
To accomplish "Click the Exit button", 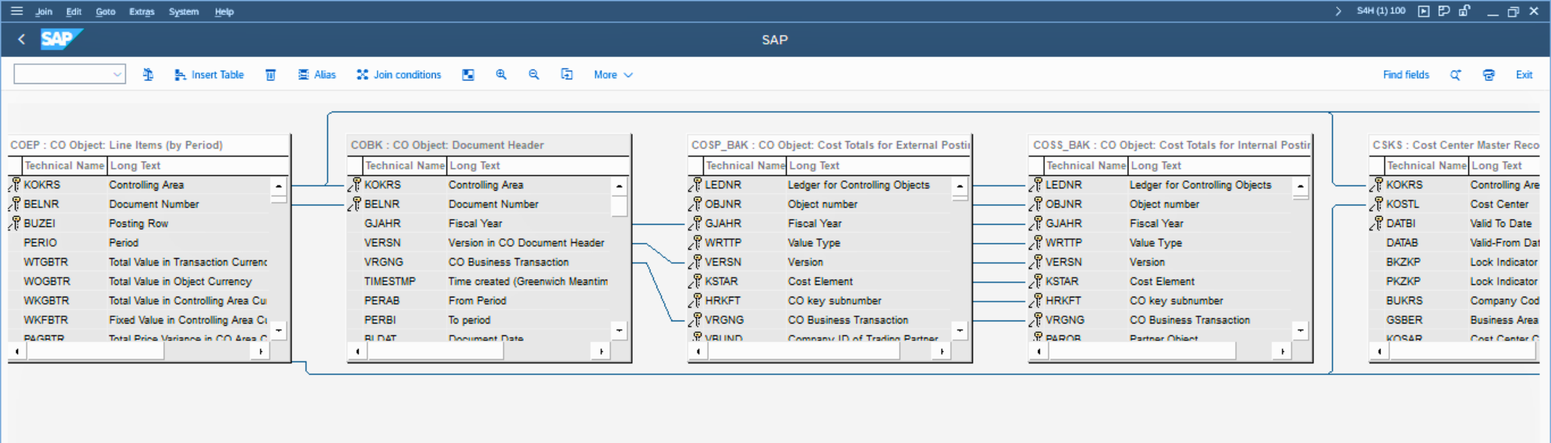I will point(1524,74).
